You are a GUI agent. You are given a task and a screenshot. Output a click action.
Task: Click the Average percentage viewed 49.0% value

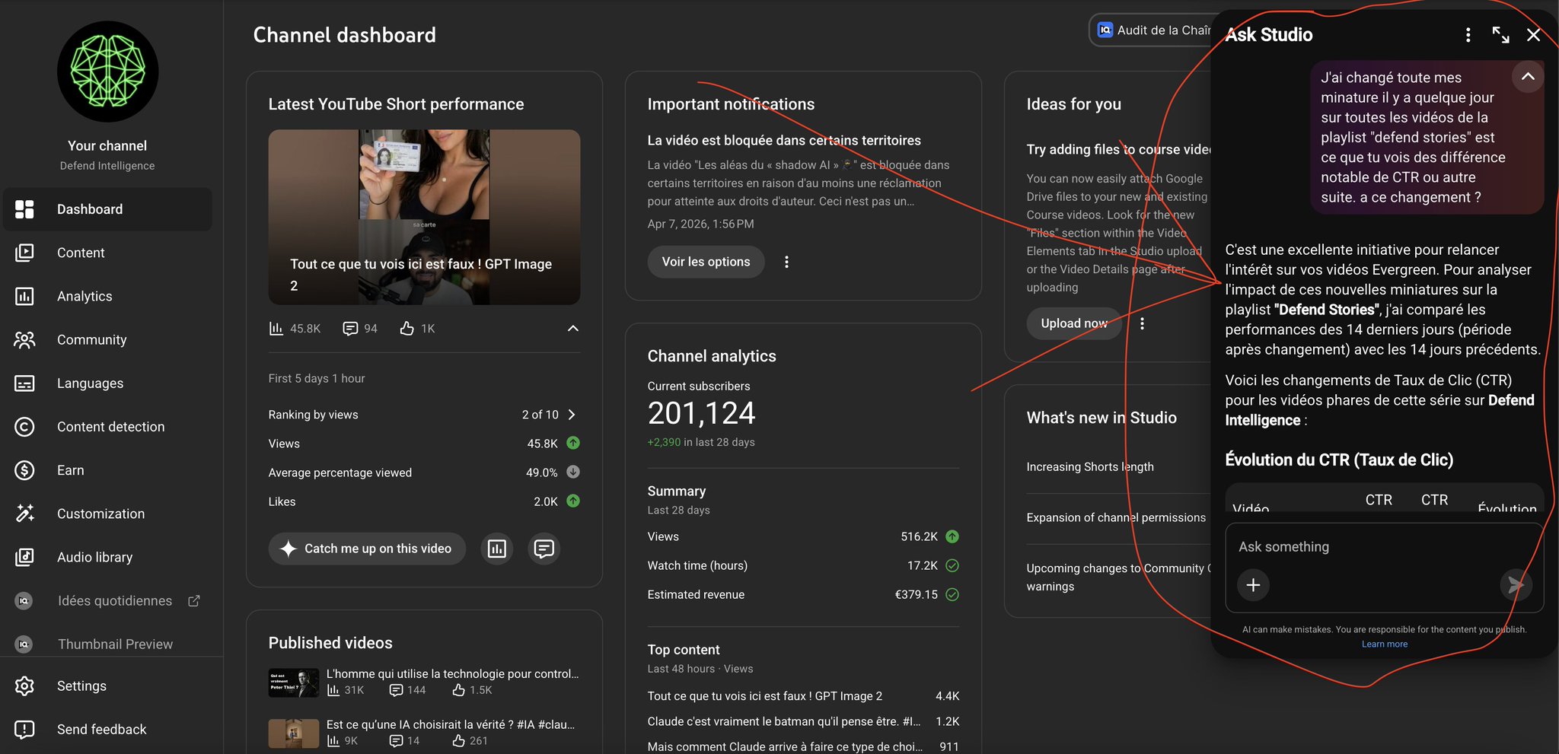[541, 472]
